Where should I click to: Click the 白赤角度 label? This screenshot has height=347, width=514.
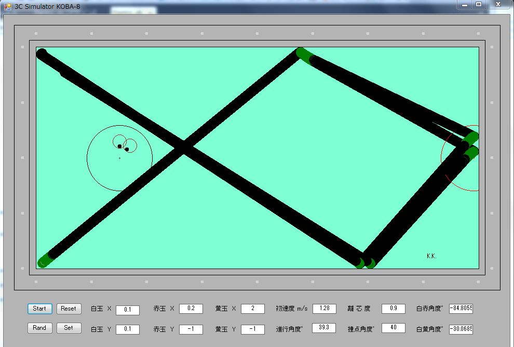429,309
